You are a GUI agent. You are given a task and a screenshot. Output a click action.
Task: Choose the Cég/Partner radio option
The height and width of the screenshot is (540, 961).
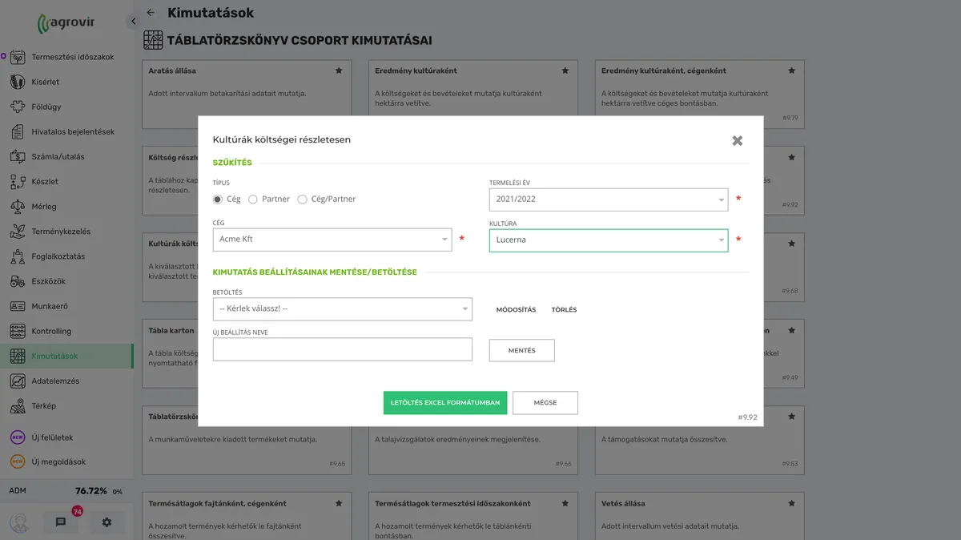(x=302, y=199)
